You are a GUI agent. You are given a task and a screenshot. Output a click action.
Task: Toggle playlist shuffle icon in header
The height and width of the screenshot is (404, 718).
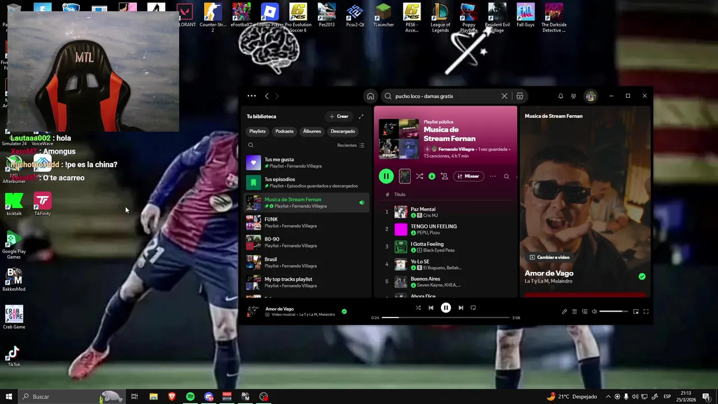click(x=420, y=176)
